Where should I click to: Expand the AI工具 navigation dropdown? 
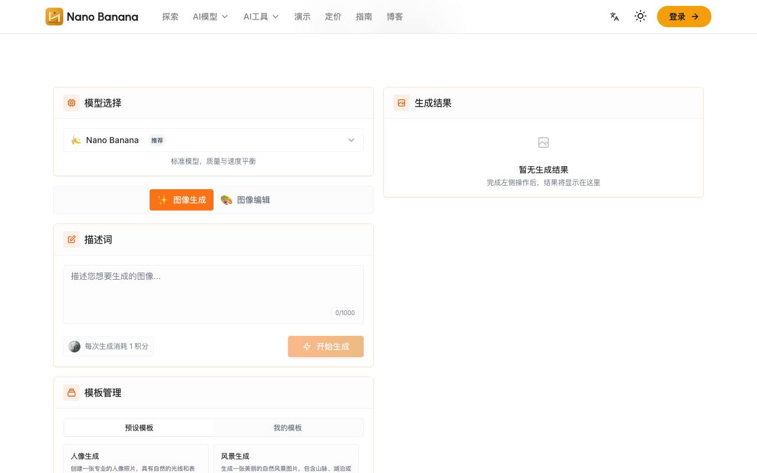click(x=261, y=17)
